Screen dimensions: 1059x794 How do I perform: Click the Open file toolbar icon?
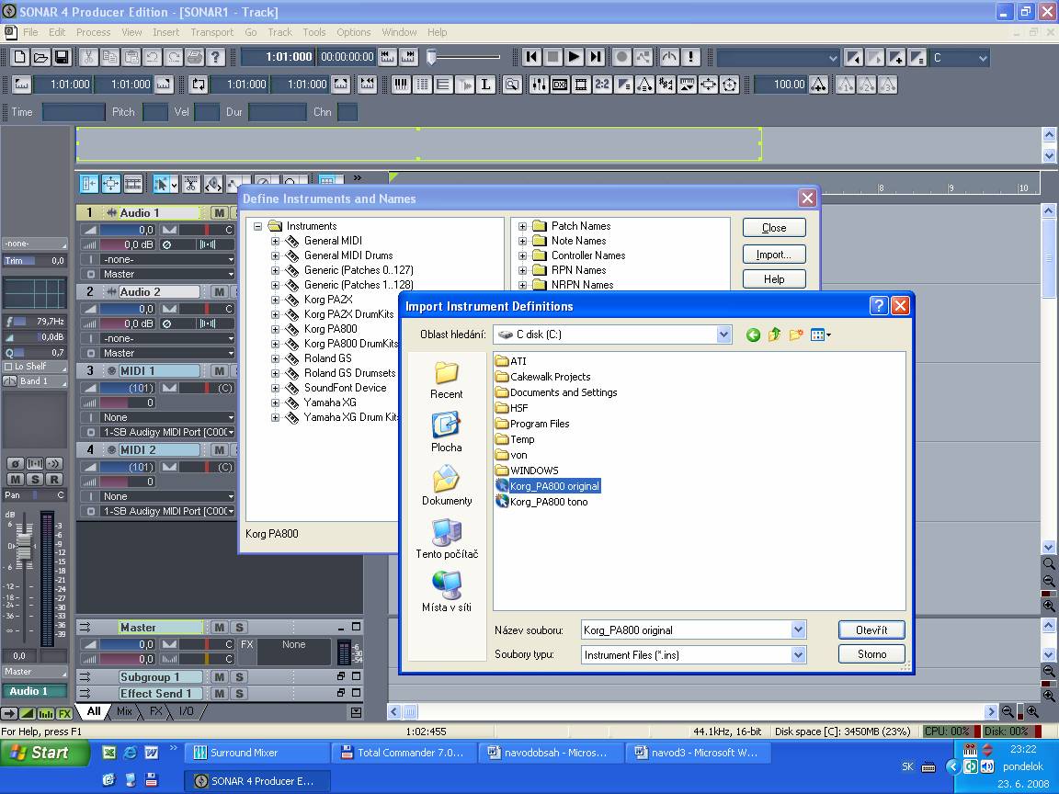click(x=41, y=57)
